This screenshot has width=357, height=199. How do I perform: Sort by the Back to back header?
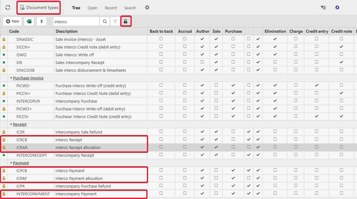tap(161, 31)
